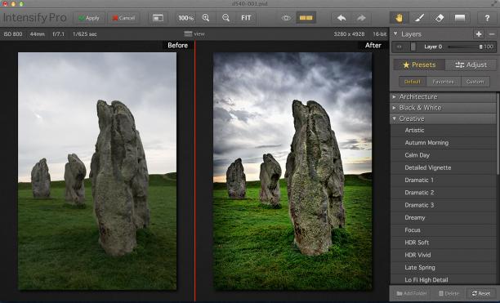Click the redo arrow icon
The width and height of the screenshot is (500, 303).
point(361,18)
